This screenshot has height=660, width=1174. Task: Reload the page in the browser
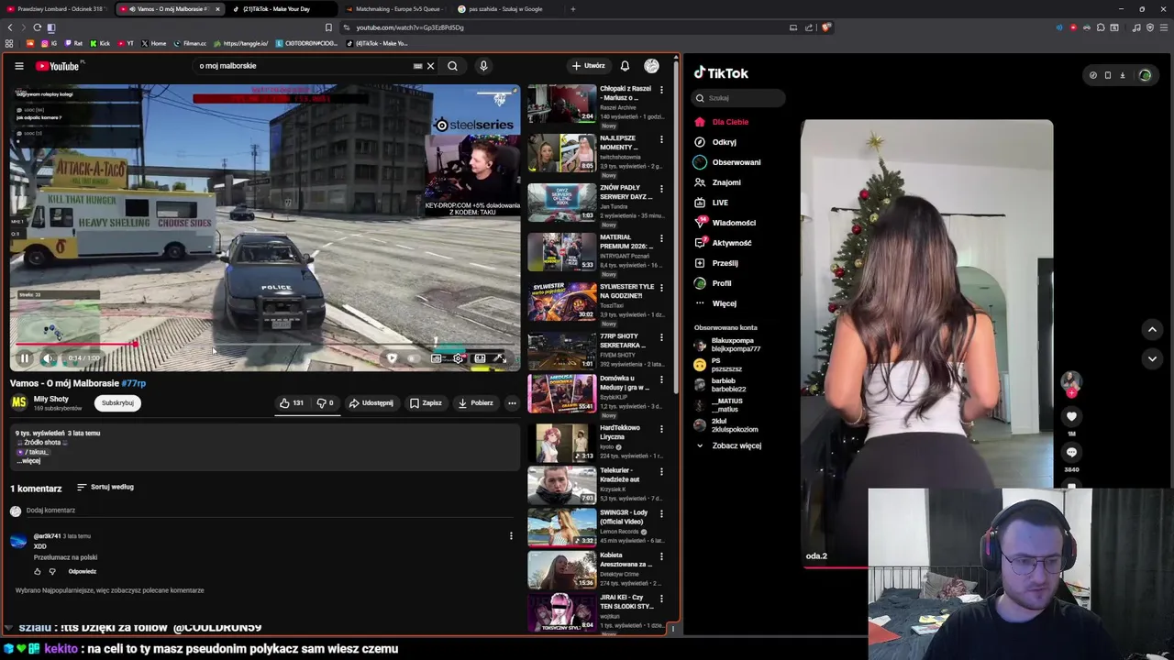37,27
